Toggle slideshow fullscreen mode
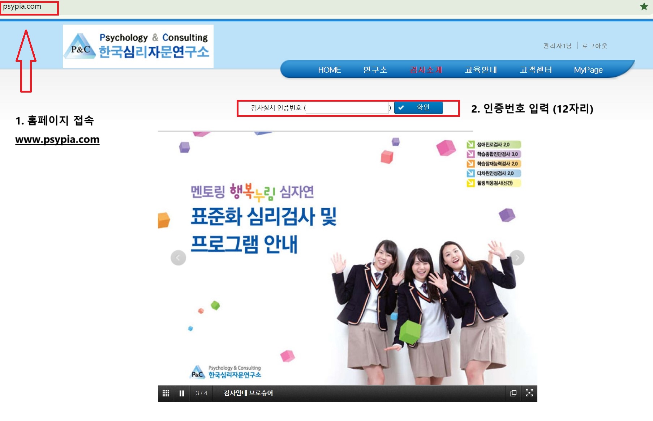This screenshot has width=653, height=421. (x=529, y=393)
